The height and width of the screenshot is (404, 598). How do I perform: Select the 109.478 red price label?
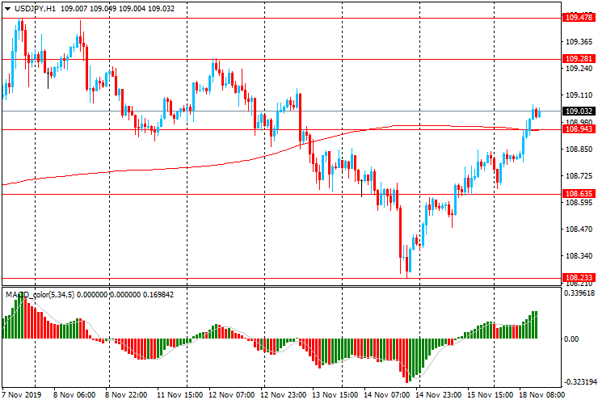pyautogui.click(x=579, y=17)
